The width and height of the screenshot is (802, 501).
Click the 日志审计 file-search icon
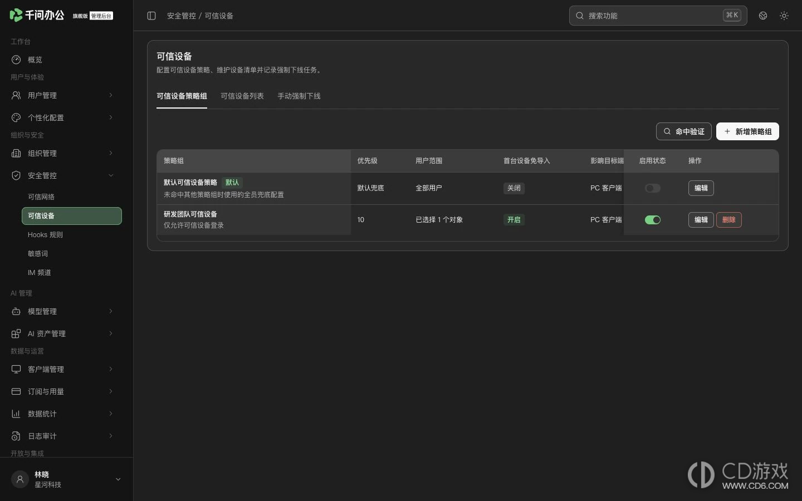click(x=16, y=436)
